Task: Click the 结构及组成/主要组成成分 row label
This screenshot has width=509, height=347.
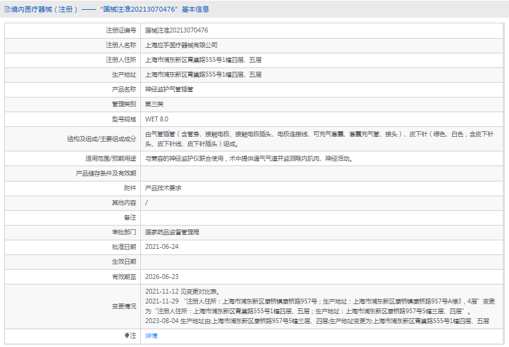Action: [x=102, y=139]
